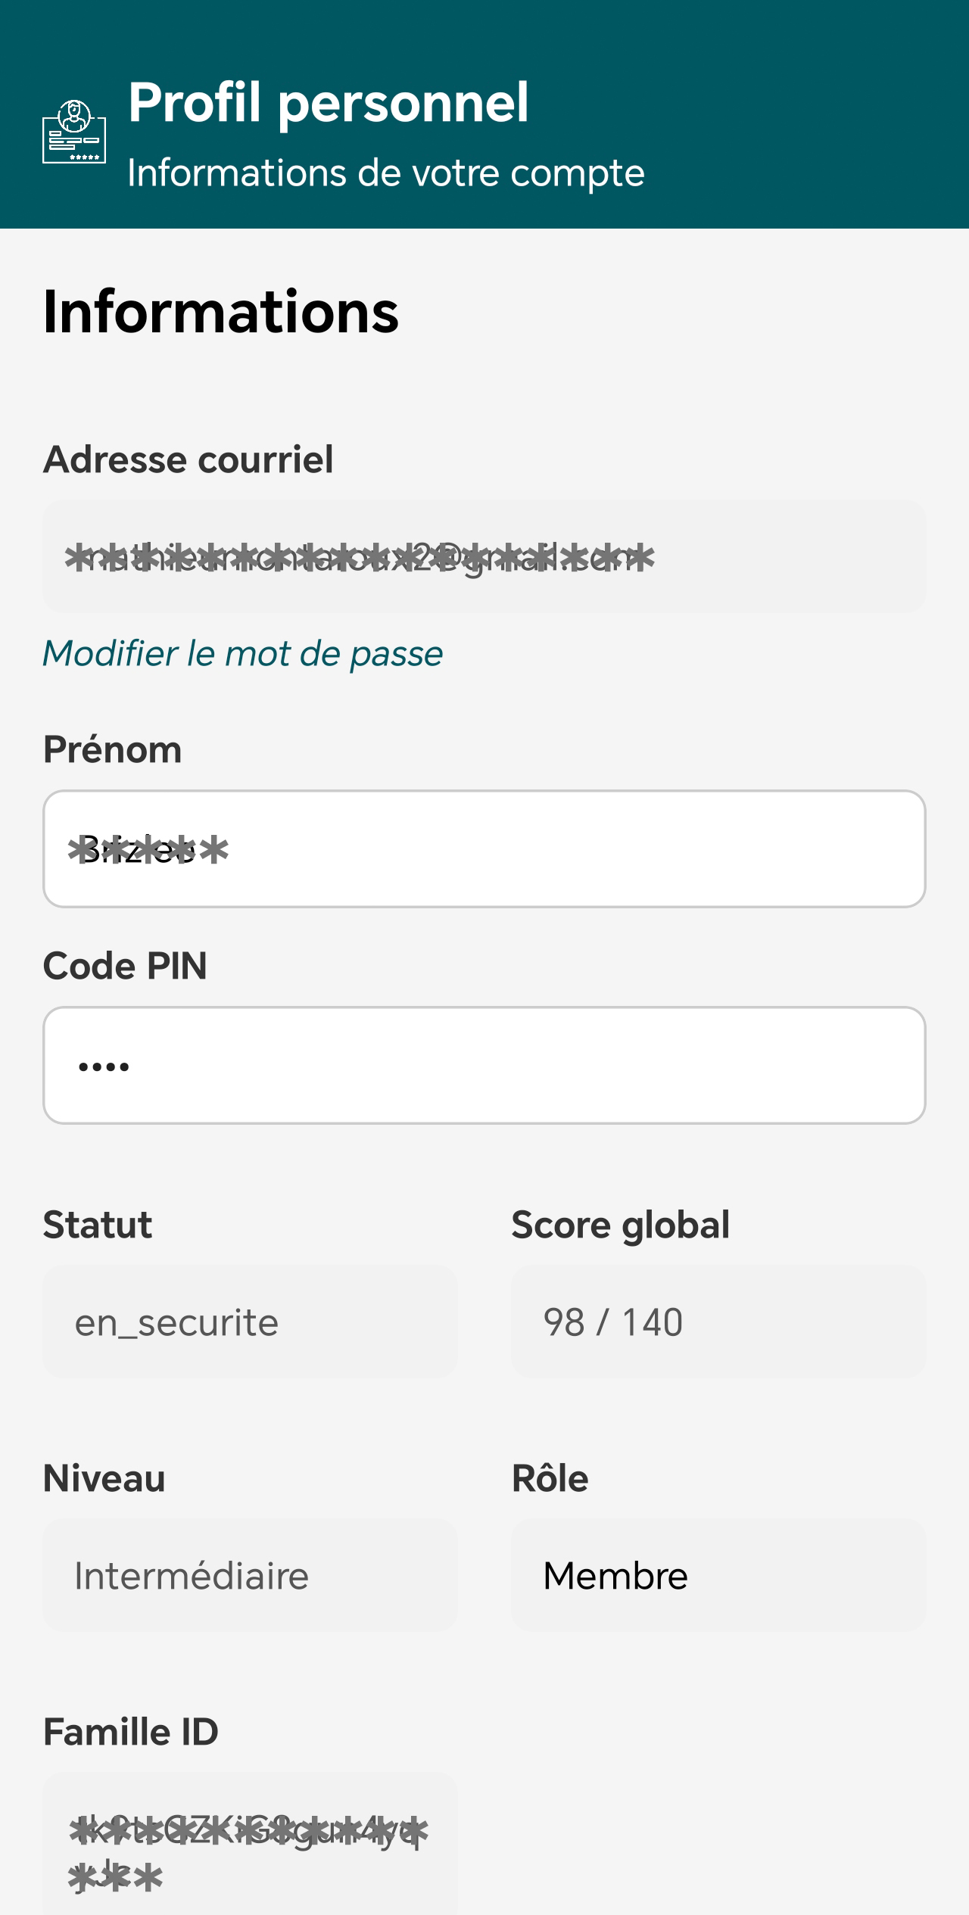This screenshot has height=1915, width=969.
Task: Click the 'Modifier le mot de passe' link
Action: pyautogui.click(x=242, y=653)
